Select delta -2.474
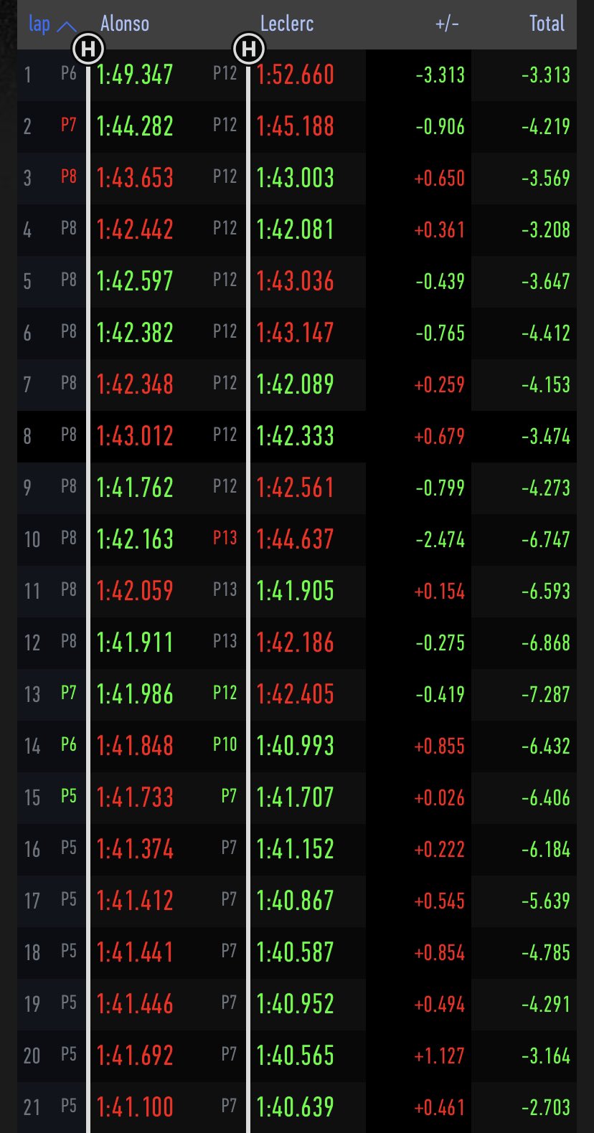 [x=440, y=540]
